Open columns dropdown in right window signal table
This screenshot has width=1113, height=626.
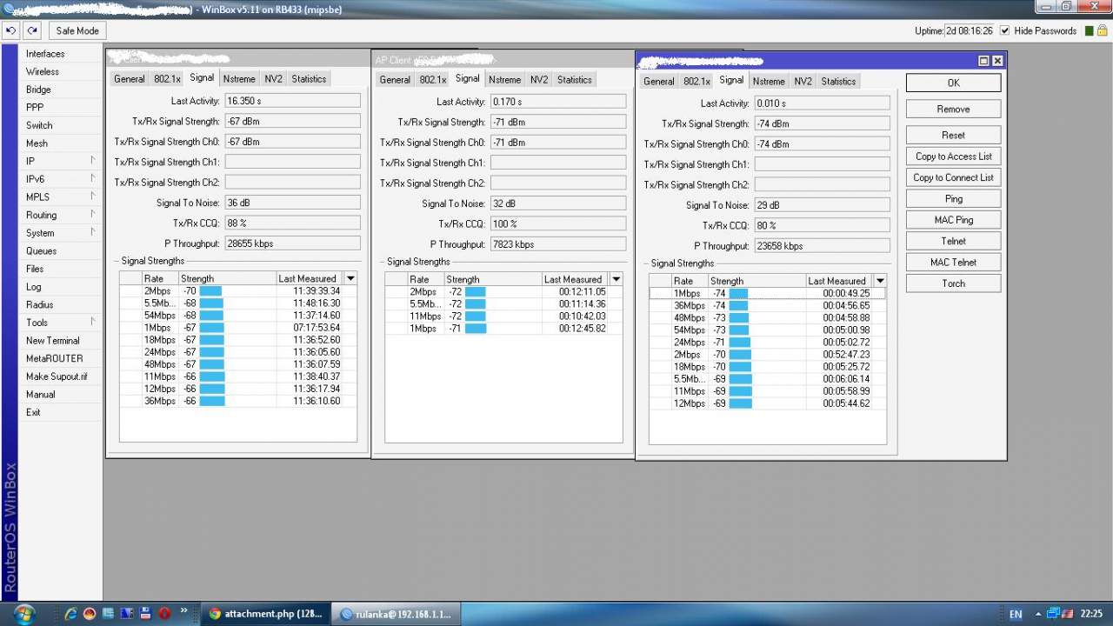[880, 281]
